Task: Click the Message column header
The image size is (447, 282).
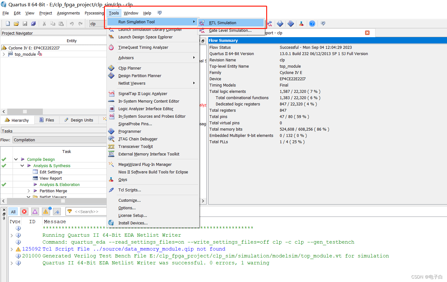Action: point(55,221)
